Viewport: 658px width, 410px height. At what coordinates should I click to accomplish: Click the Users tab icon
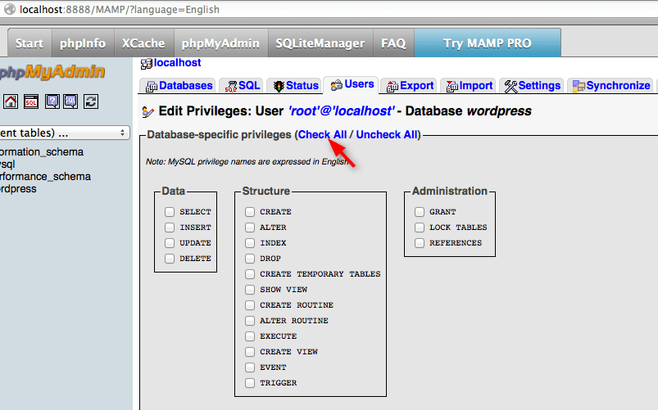tap(337, 85)
